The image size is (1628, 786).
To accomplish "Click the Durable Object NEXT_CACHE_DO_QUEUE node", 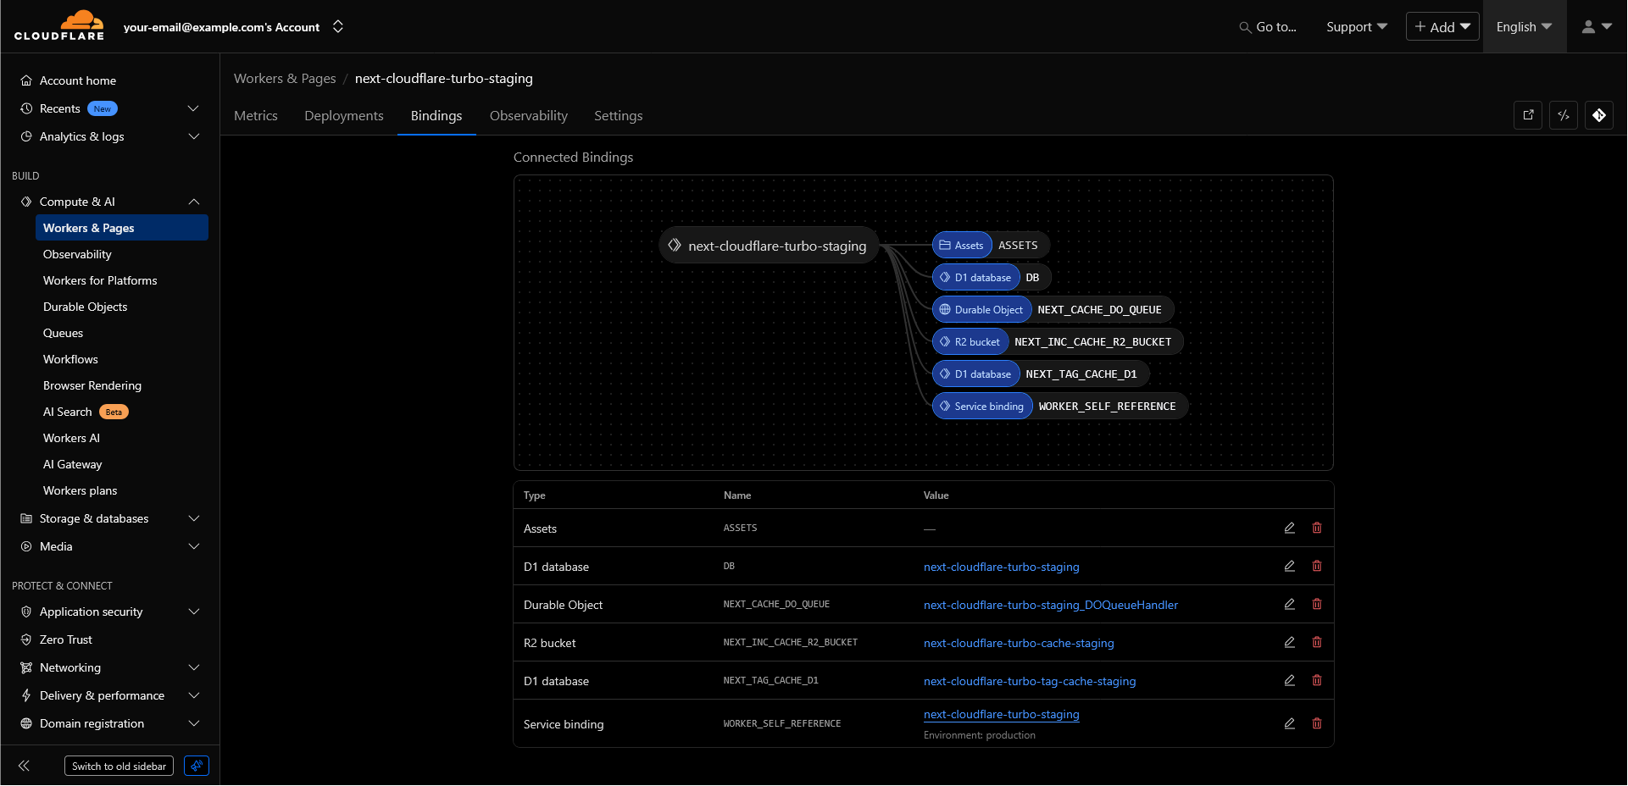I will point(1053,309).
